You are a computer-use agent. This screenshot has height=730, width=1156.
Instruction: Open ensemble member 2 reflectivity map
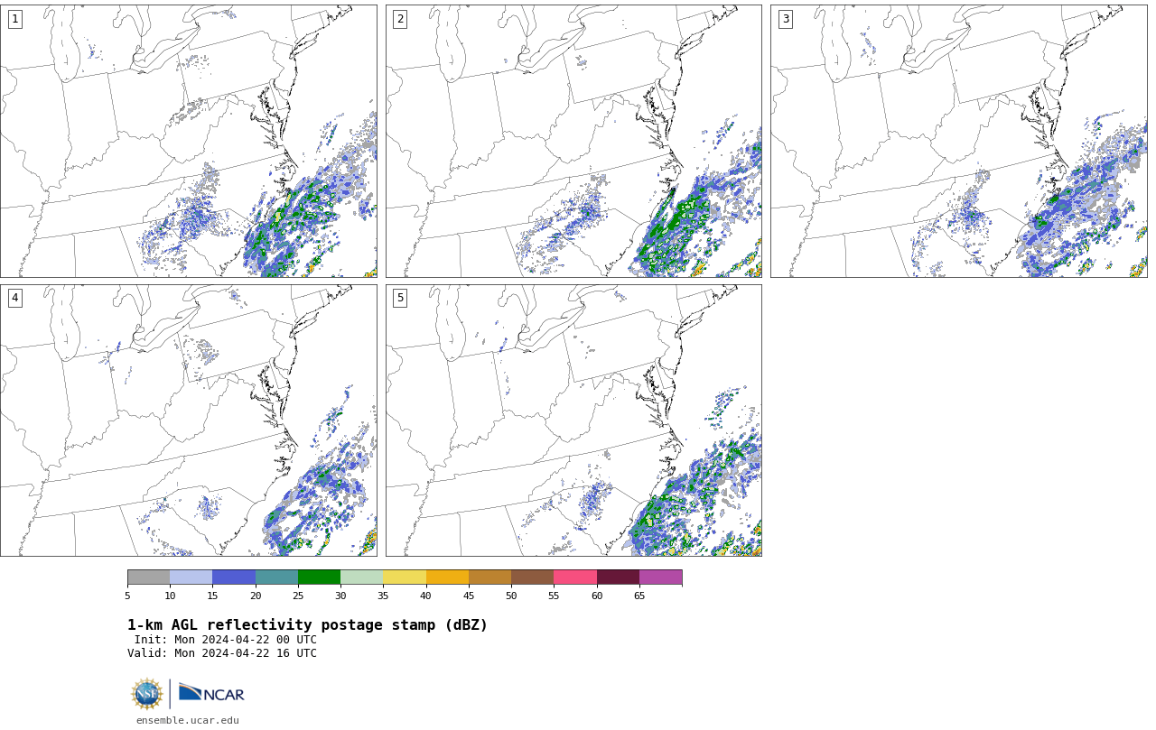tap(573, 141)
